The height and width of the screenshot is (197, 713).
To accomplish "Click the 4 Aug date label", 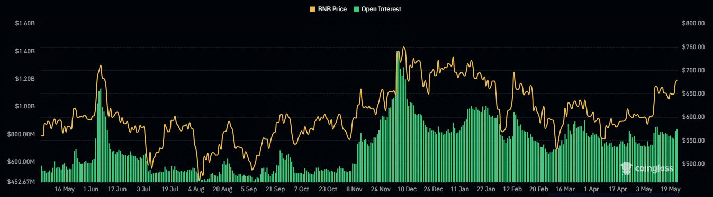I will coord(196,189).
